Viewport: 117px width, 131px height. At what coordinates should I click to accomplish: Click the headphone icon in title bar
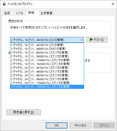[x=4, y=4]
